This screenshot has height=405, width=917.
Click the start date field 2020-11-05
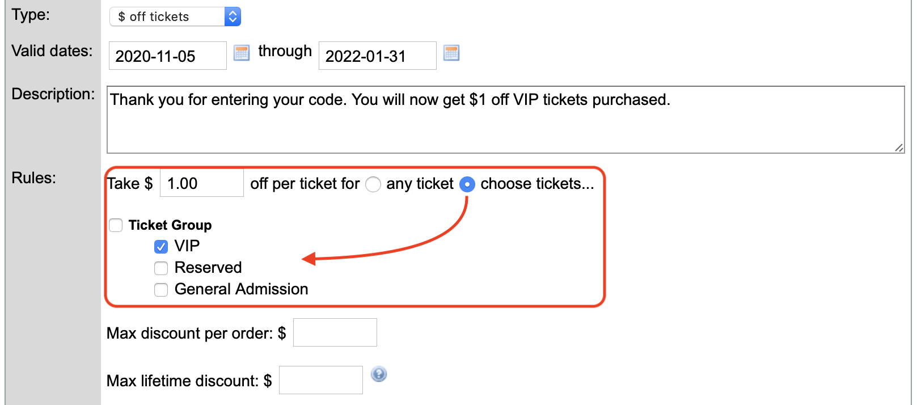pos(168,56)
